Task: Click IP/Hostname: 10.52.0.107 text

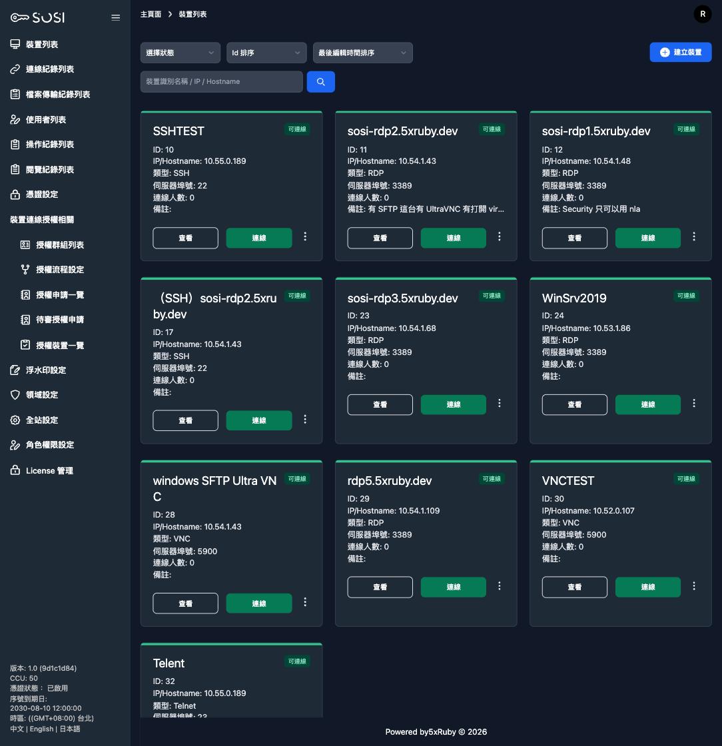Action: click(588, 510)
